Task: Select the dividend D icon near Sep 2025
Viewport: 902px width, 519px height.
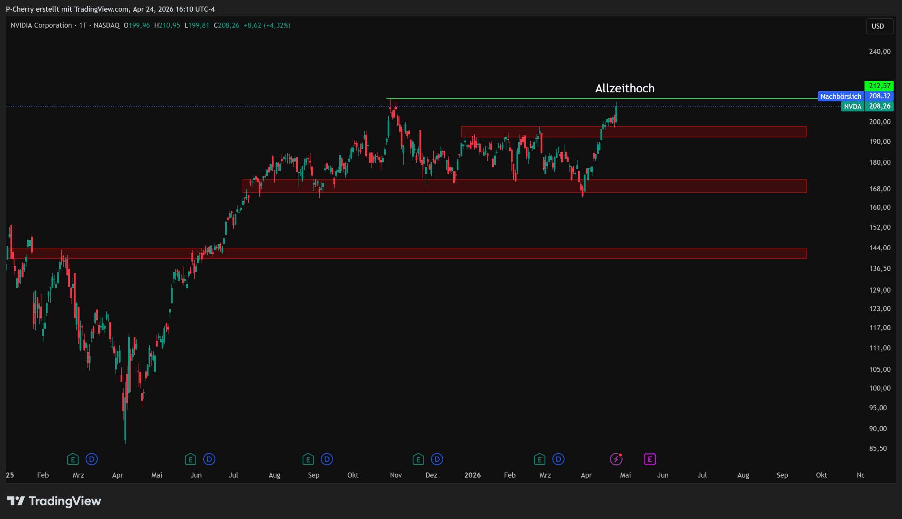Action: (327, 459)
